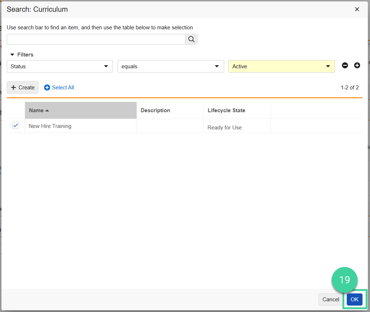The image size is (370, 312).
Task: Cancel the curriculum search dialog
Action: click(x=330, y=299)
